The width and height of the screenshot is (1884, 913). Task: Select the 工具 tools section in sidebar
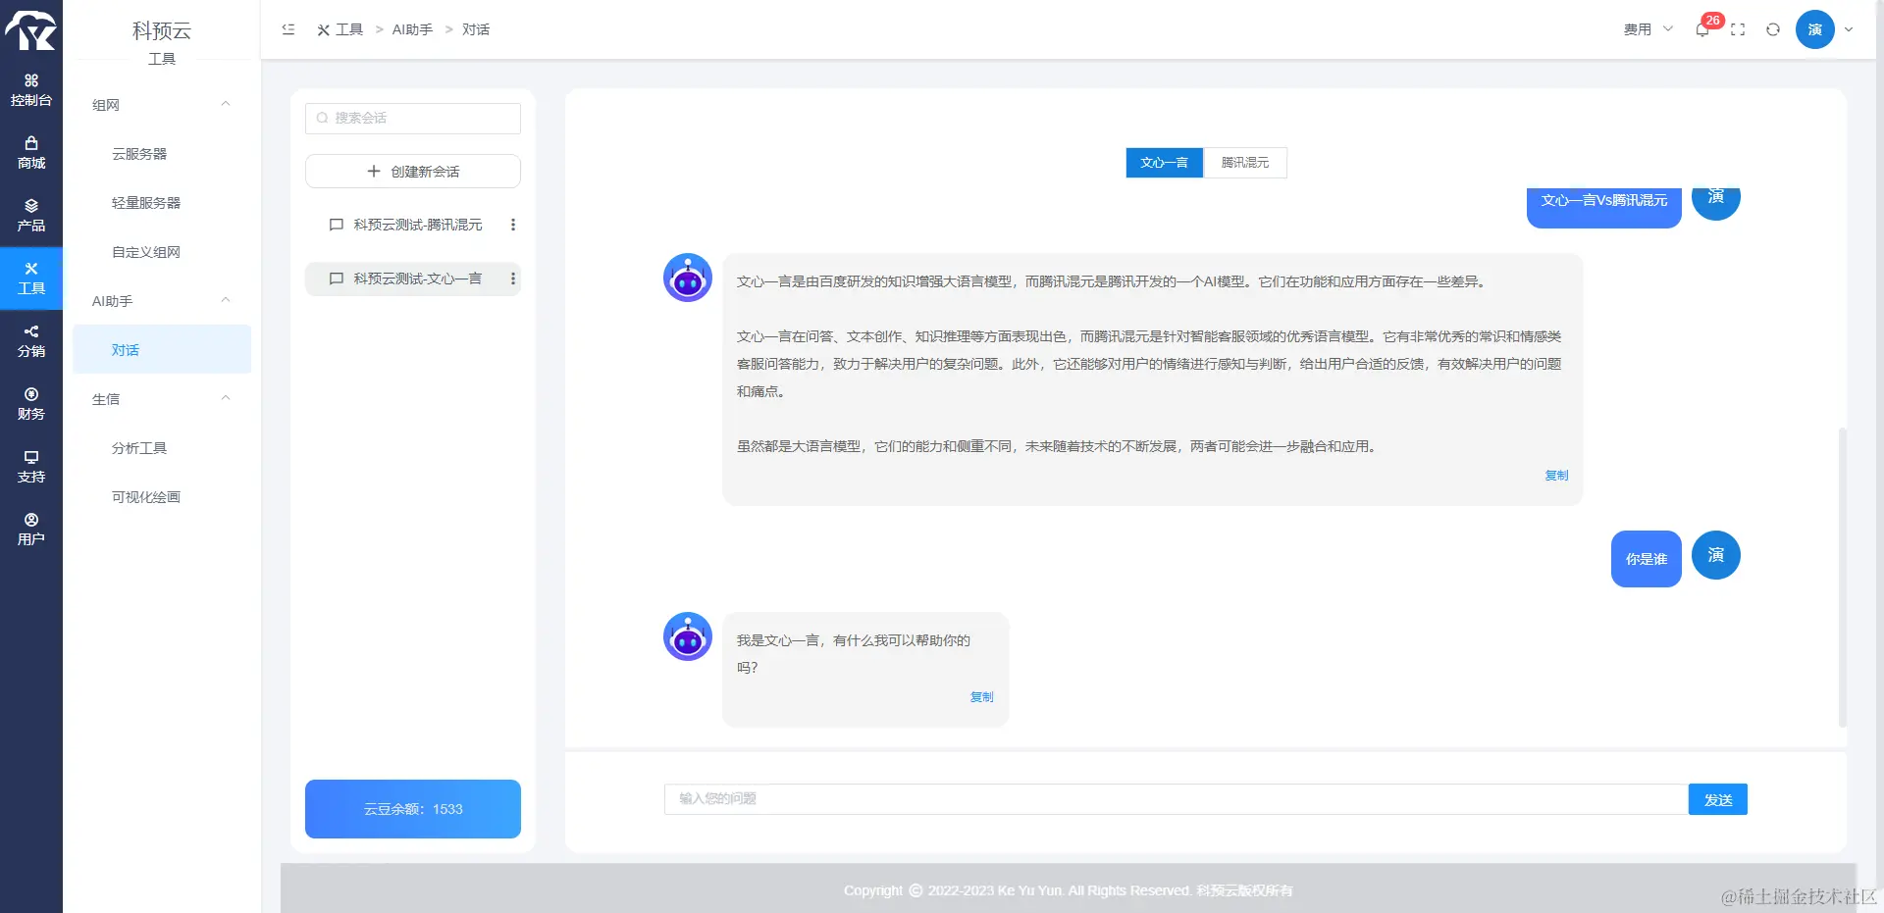coord(31,279)
